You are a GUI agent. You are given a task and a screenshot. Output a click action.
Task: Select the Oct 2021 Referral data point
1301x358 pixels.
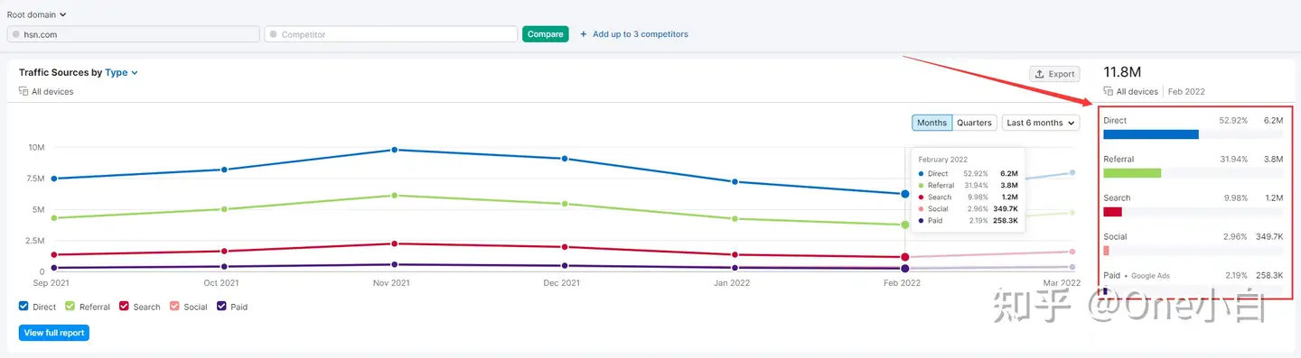pyautogui.click(x=223, y=209)
